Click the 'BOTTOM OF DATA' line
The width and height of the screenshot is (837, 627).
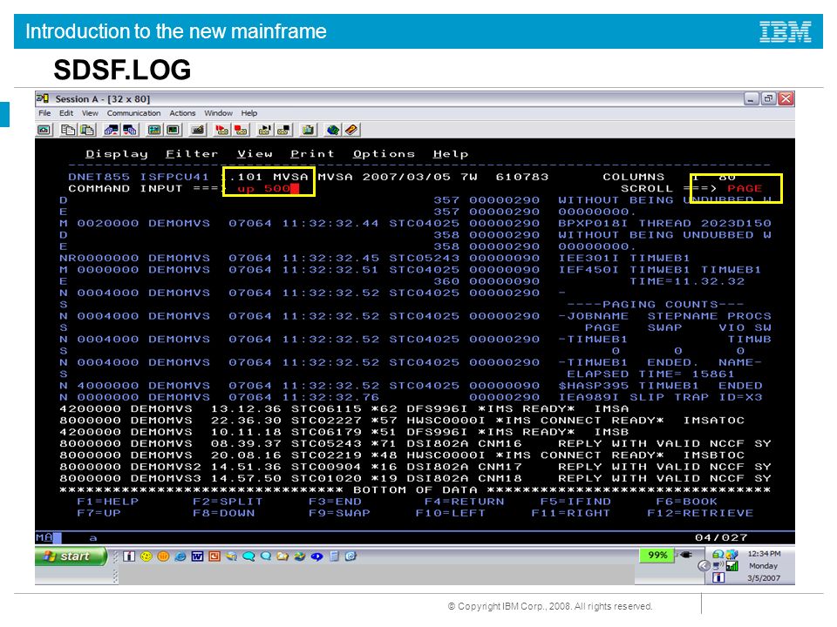pyautogui.click(x=415, y=490)
